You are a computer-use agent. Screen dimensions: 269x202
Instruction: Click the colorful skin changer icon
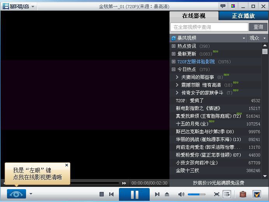pyautogui.click(x=233, y=6)
